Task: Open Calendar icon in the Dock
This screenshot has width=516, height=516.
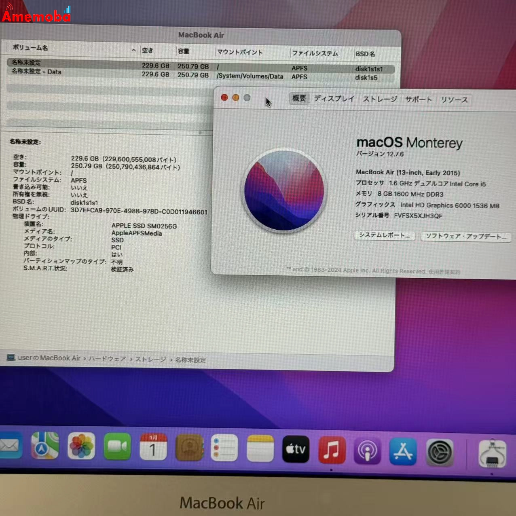Action: [x=153, y=447]
